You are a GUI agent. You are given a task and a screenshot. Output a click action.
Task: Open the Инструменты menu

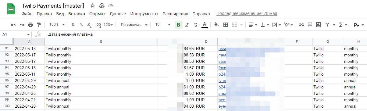(144, 14)
